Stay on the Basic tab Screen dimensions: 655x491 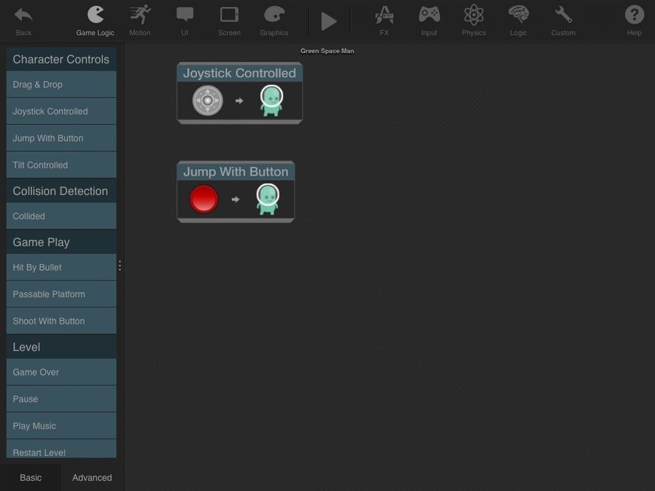[x=31, y=477]
